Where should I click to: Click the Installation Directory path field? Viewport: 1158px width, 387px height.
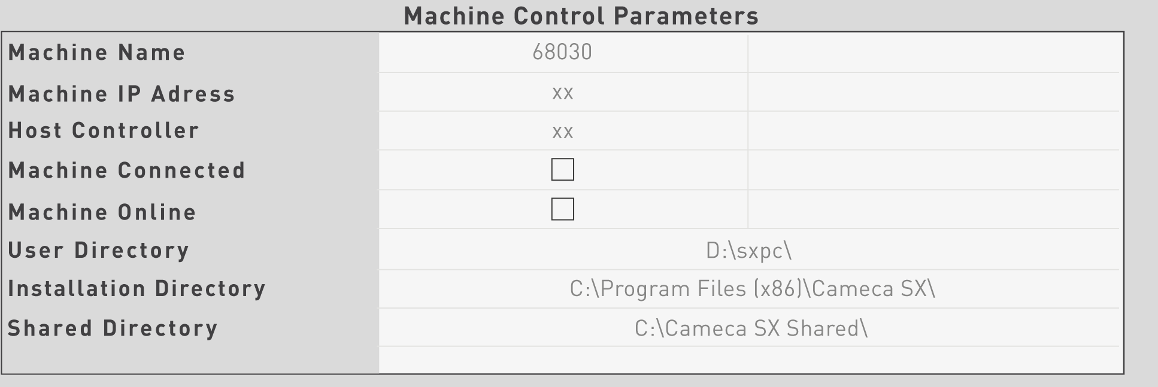pyautogui.click(x=751, y=289)
